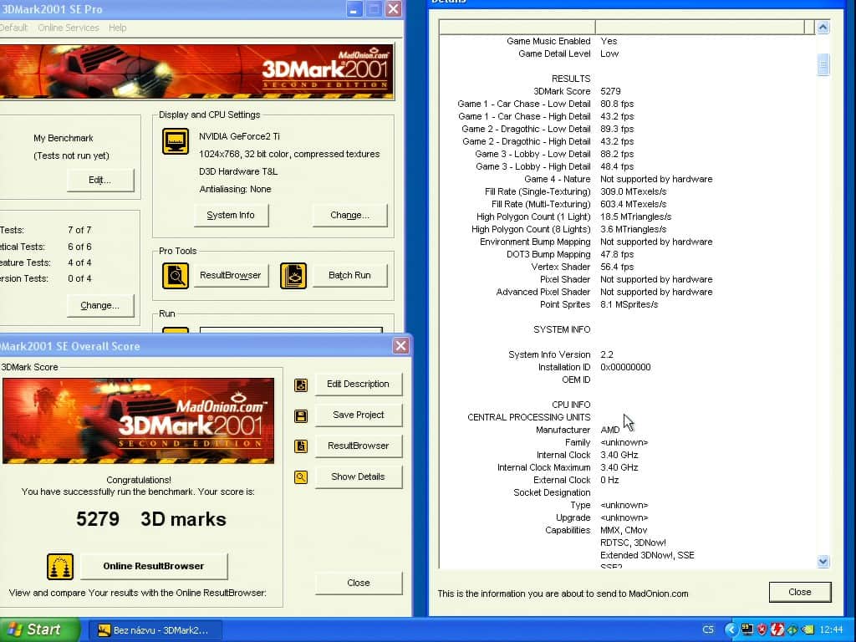This screenshot has width=856, height=642.
Task: Click the icon left of the Overall Score ResultBrowser button
Action: point(301,446)
